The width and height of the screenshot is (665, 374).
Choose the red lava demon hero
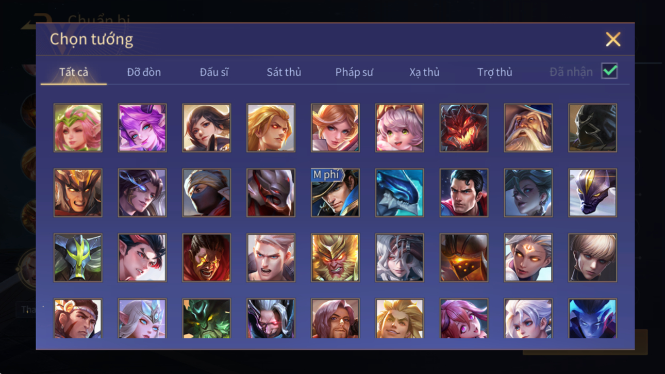click(x=464, y=128)
